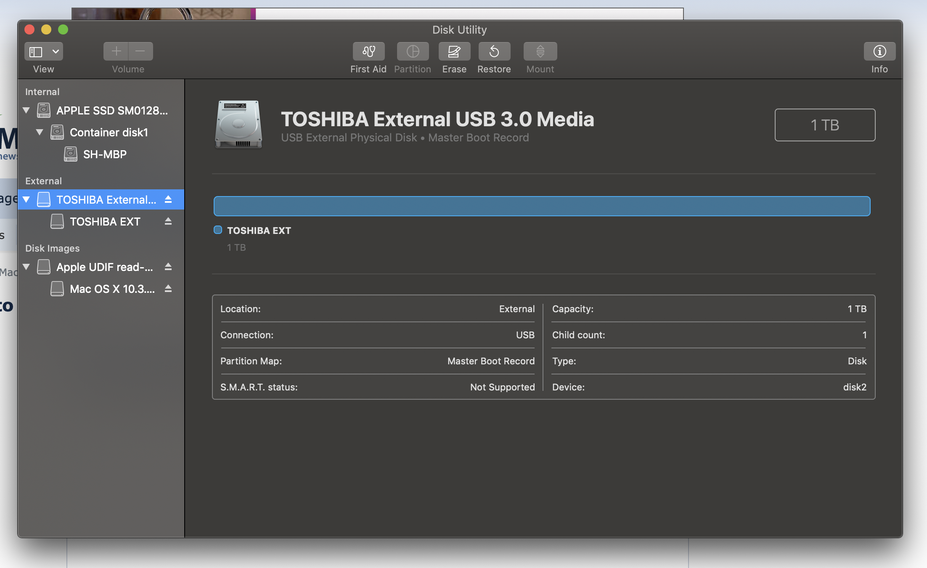Collapse the TOSHIBA External disk tree
This screenshot has height=568, width=927.
coord(26,199)
